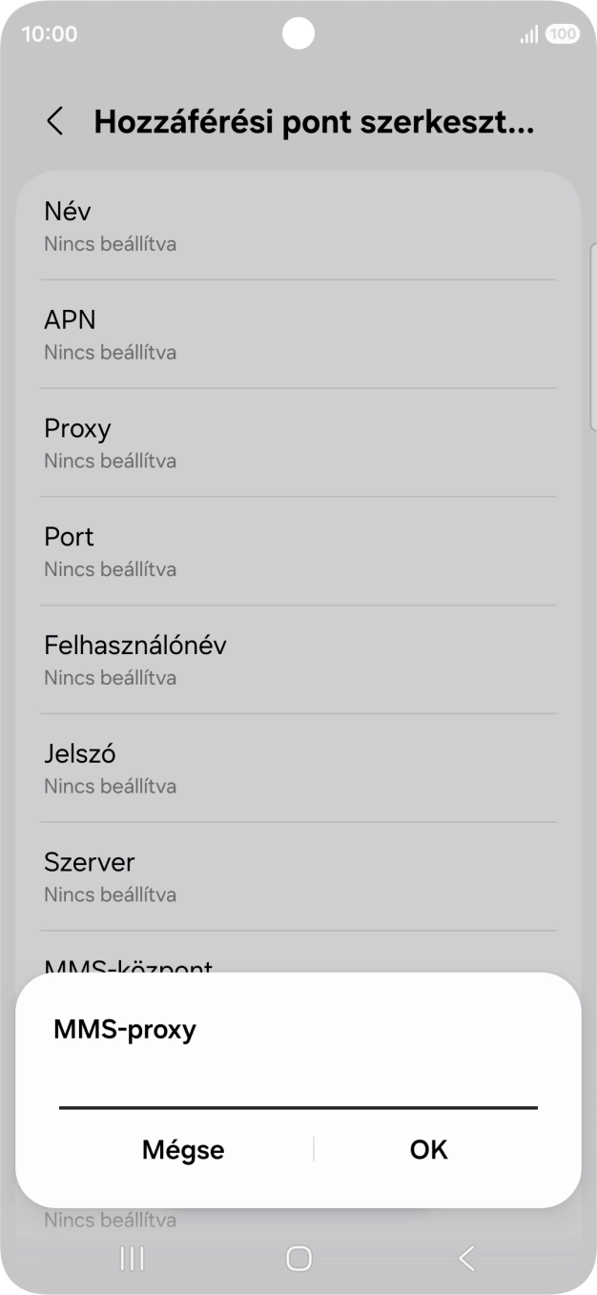Image resolution: width=597 pixels, height=1295 pixels.
Task: Tap the front camera cutout area
Action: [298, 33]
